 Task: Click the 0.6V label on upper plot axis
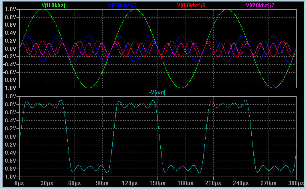coord(10,25)
